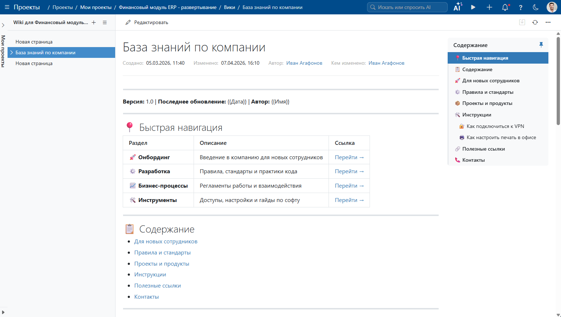Click Перейти link for Онбординг row
Screen dimensions: 561x317
point(349,157)
